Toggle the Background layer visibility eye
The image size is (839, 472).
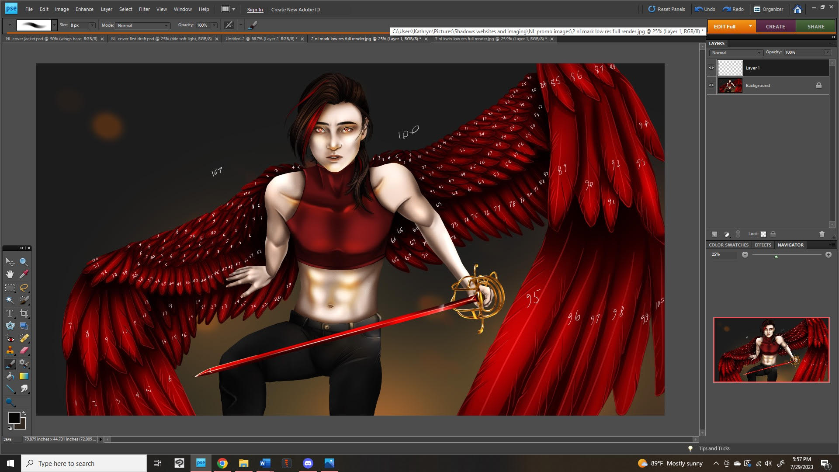(711, 85)
